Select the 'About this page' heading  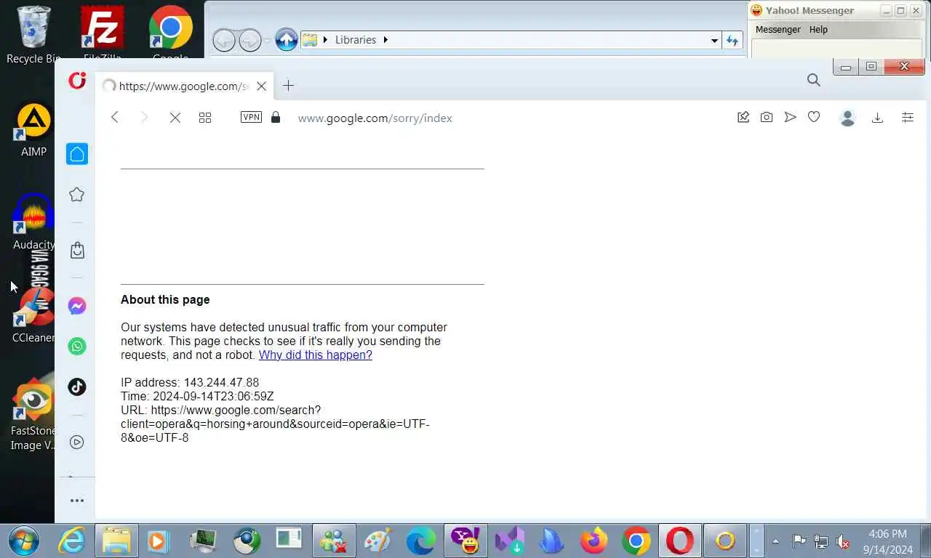click(x=165, y=299)
